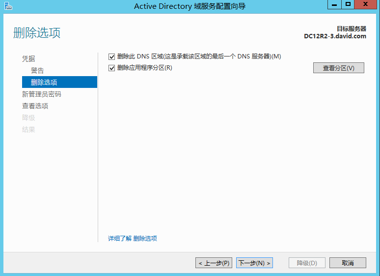Open 详细了解 删除选项 help link
Screen dimensions: 380x276
133,239
